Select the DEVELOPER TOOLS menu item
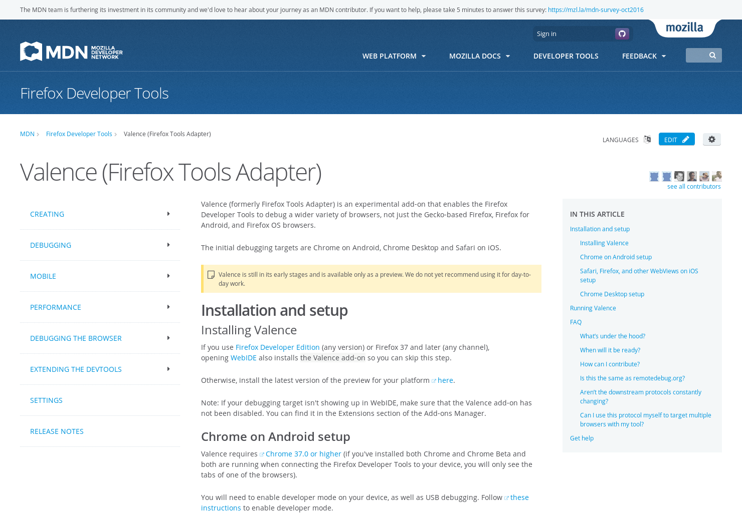Viewport: 742px width, 519px height. coord(566,56)
